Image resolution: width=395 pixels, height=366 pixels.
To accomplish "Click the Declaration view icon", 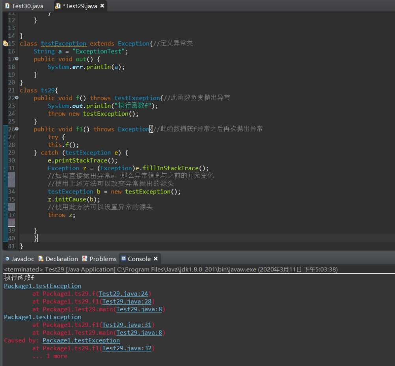I will (x=41, y=259).
